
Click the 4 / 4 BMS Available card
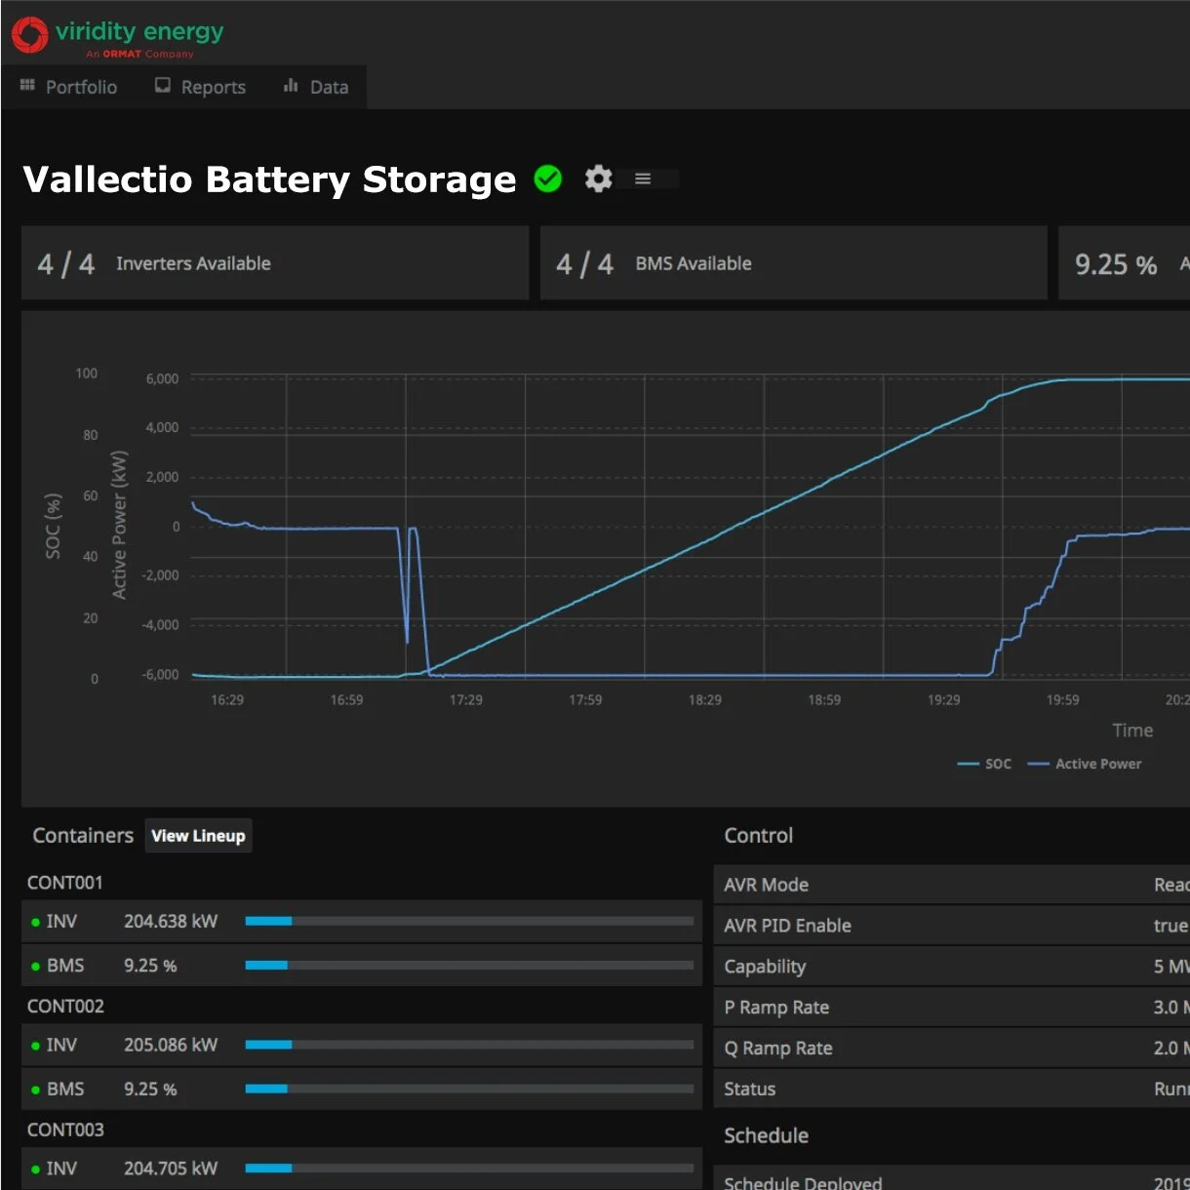tap(794, 263)
